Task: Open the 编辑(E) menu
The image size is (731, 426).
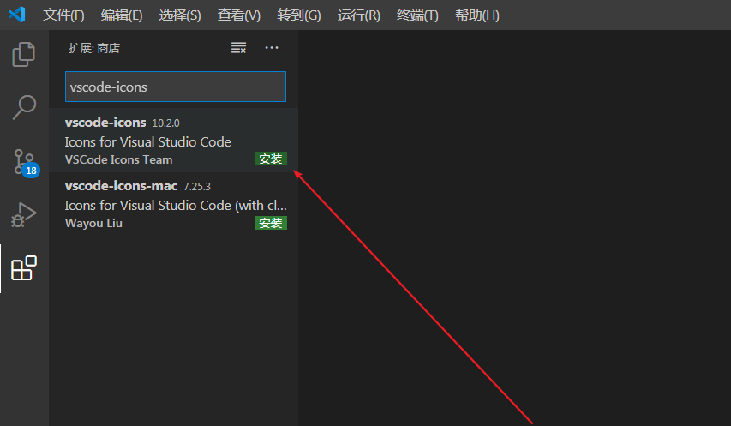Action: (122, 15)
